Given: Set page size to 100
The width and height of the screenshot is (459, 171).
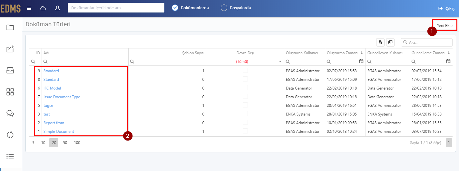Looking at the screenshot, I should 77,143.
